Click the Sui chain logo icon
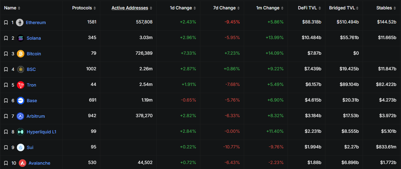The height and width of the screenshot is (169, 401). point(21,147)
